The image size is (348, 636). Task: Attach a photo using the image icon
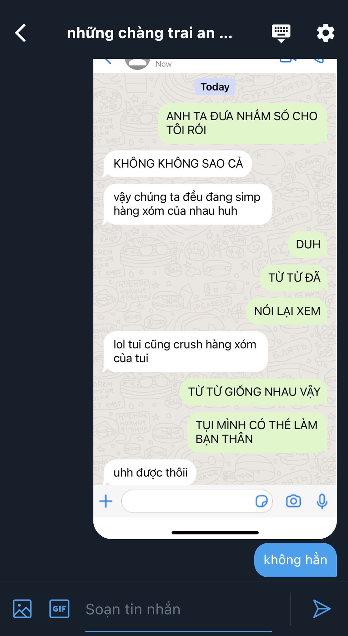tap(22, 609)
